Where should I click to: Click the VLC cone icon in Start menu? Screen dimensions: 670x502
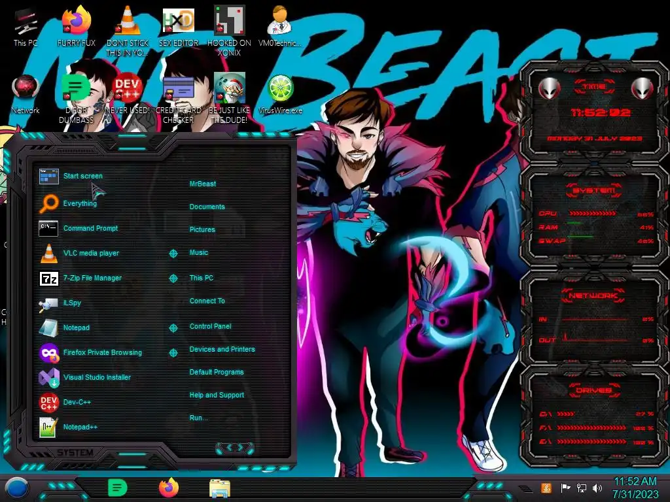(x=48, y=253)
